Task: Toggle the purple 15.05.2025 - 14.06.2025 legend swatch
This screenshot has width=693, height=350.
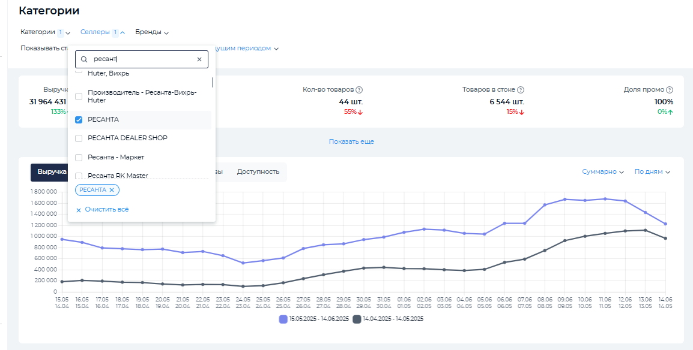Action: point(283,319)
